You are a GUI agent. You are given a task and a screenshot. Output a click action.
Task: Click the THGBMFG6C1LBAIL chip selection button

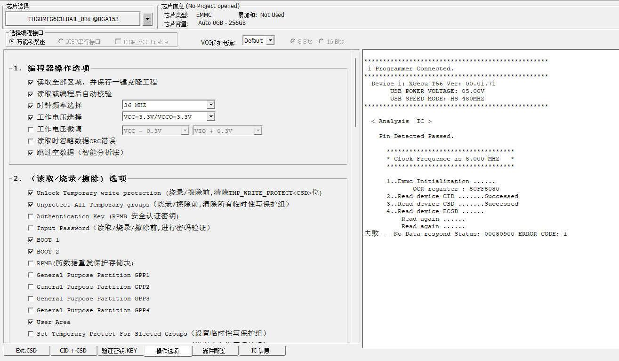point(73,19)
